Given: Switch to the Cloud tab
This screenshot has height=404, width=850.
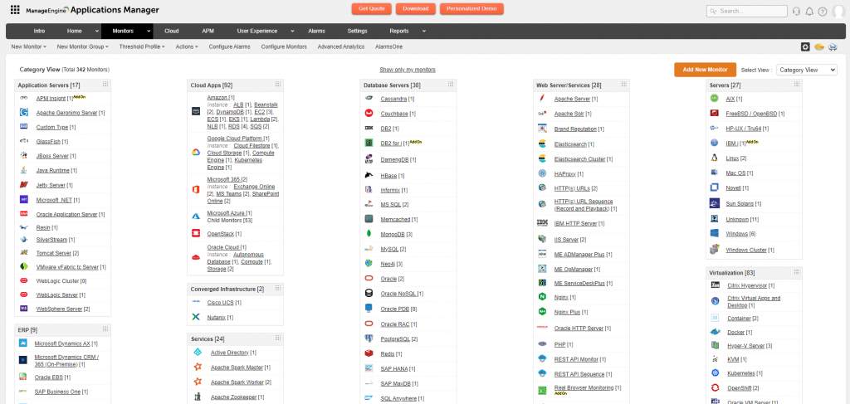Looking at the screenshot, I should (x=172, y=32).
